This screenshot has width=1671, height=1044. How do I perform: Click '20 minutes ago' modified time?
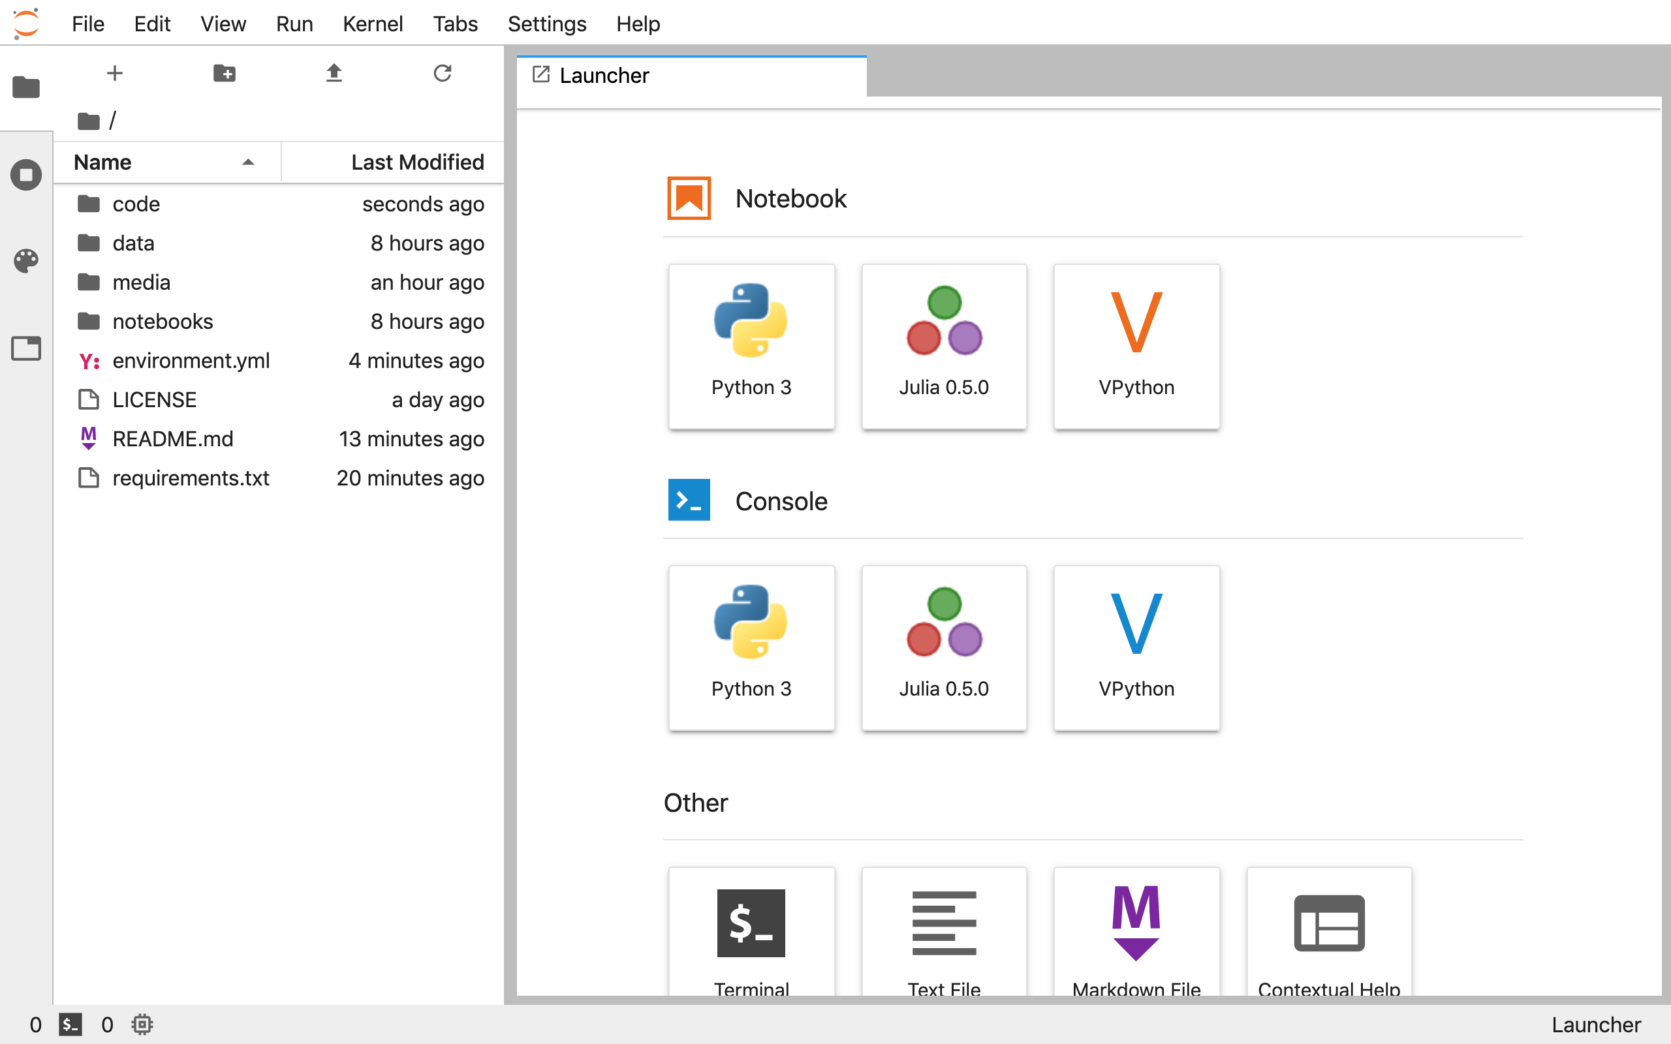click(x=410, y=478)
